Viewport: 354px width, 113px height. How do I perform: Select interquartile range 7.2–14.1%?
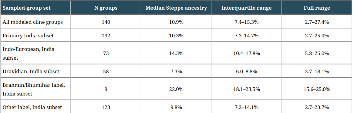click(246, 107)
